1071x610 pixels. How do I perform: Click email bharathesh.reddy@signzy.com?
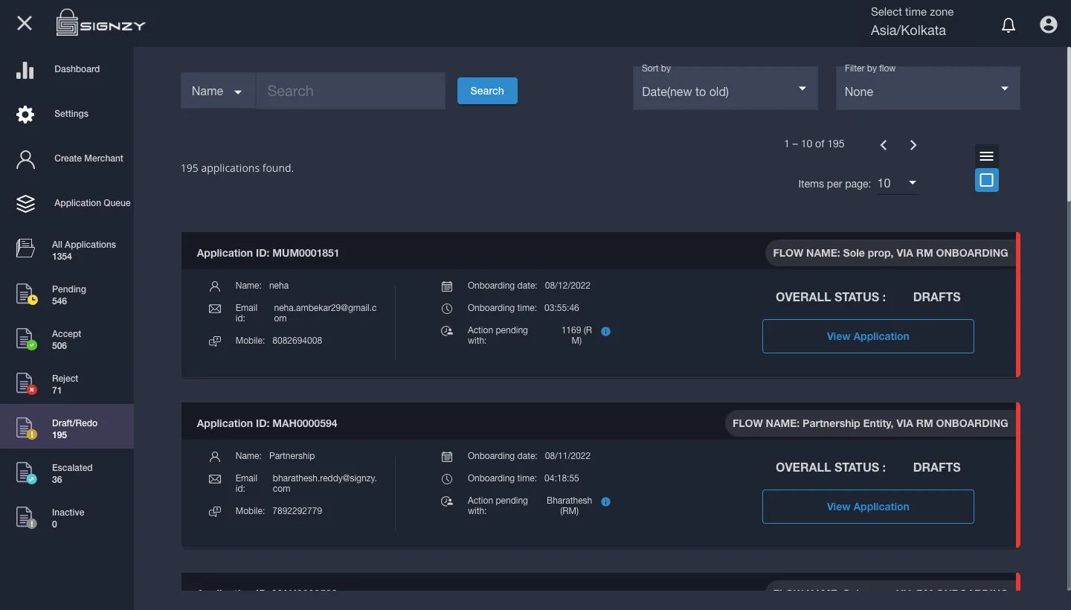[x=324, y=484]
